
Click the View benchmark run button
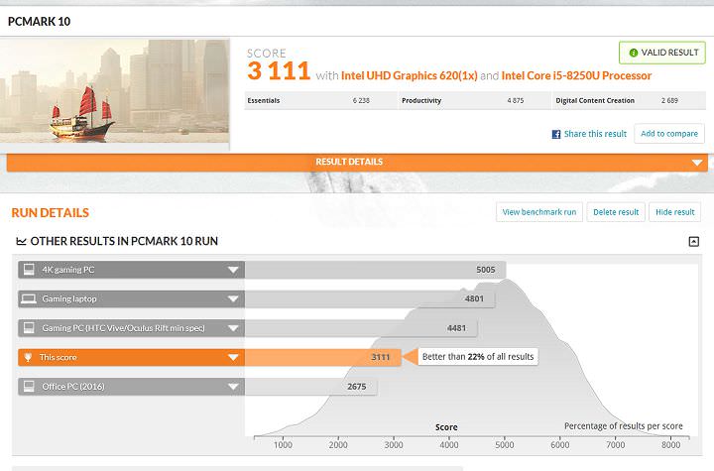[x=538, y=212]
